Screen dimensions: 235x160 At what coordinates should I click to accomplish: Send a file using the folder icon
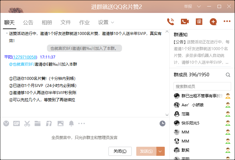click(38, 123)
